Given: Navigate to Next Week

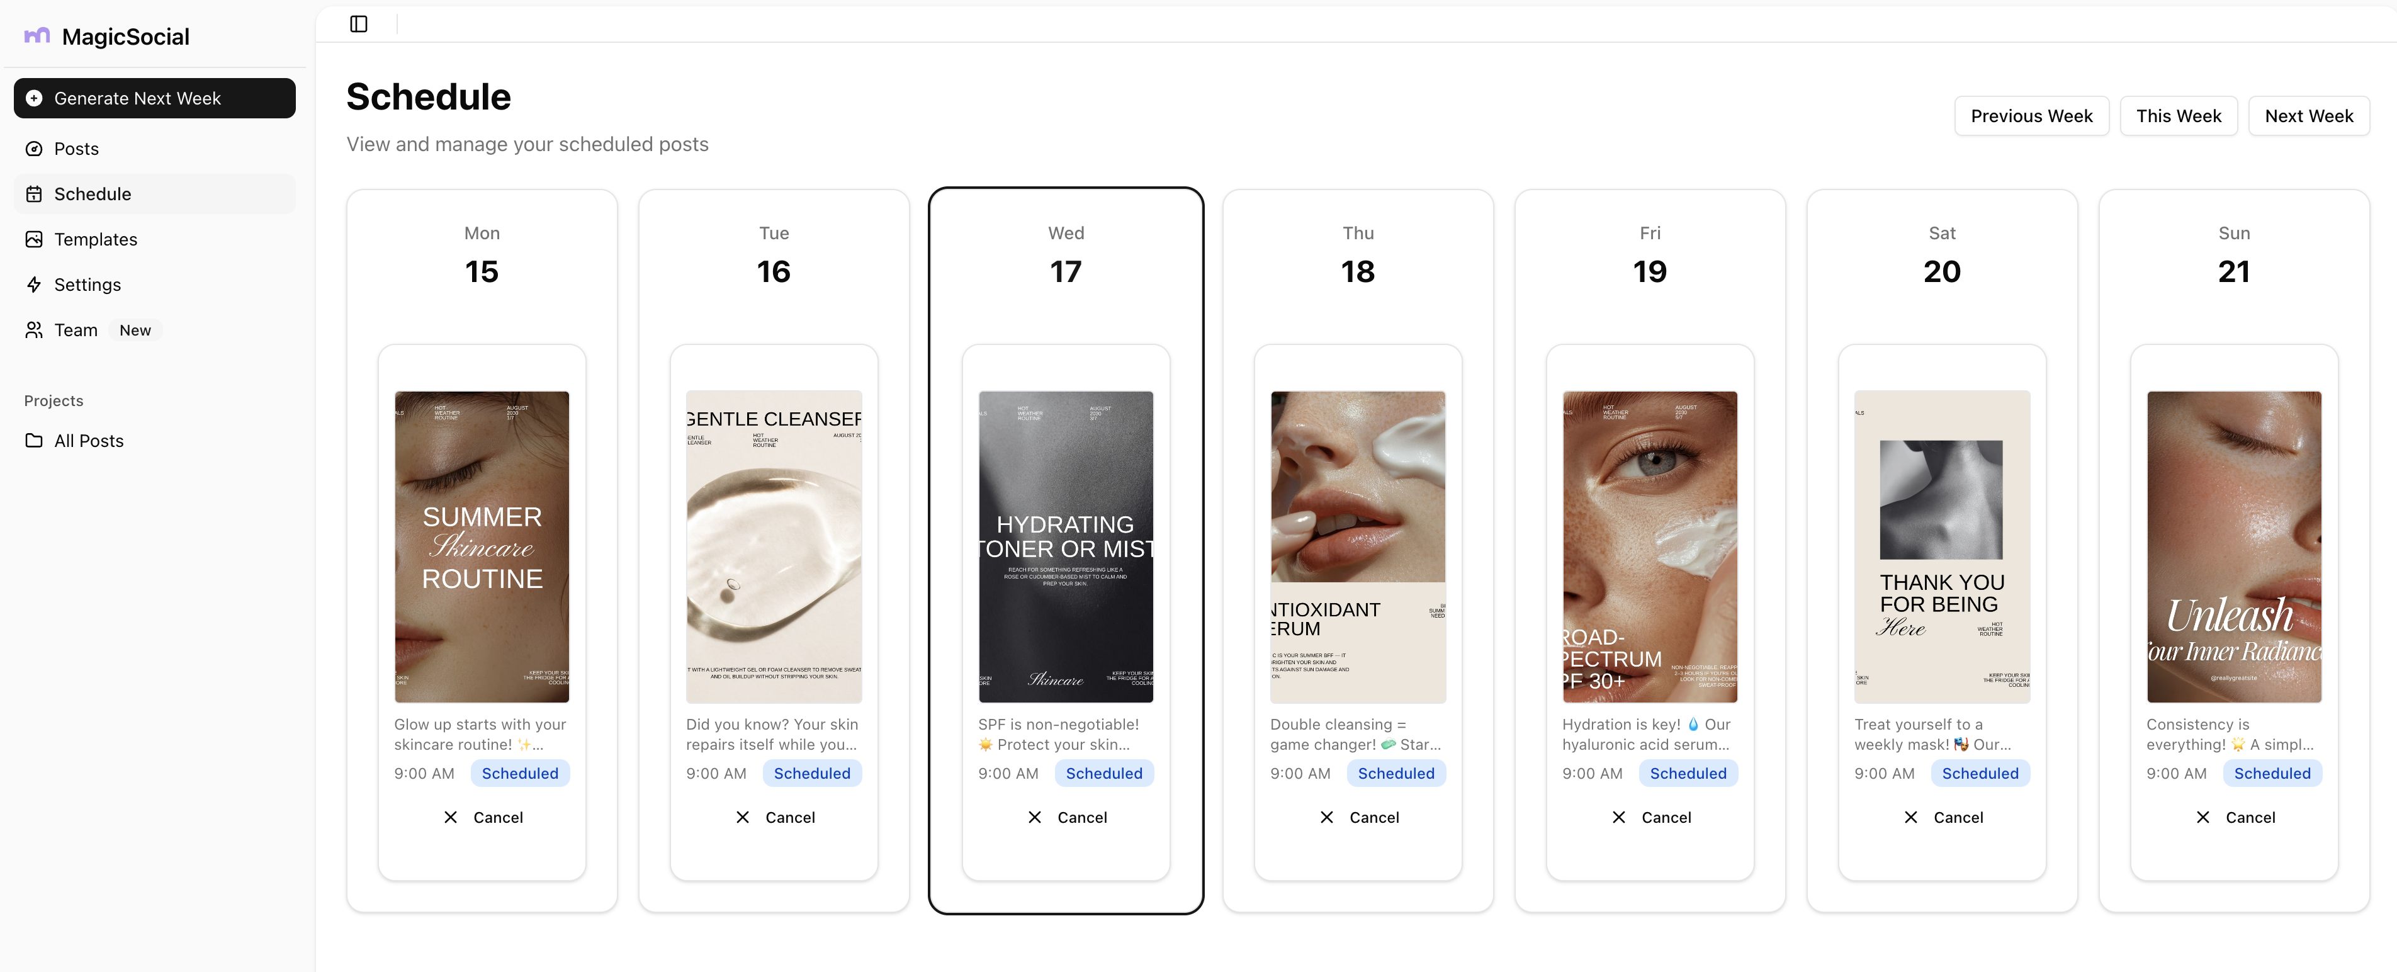Looking at the screenshot, I should point(2309,116).
